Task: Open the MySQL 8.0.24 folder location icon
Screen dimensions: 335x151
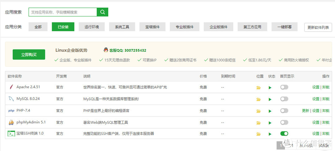Action: coord(258,99)
